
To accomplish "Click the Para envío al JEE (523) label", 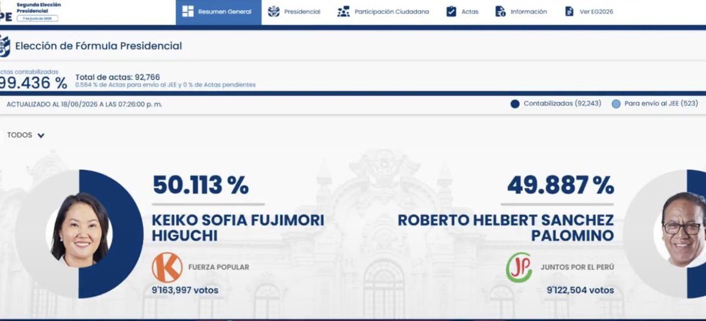I will 661,104.
